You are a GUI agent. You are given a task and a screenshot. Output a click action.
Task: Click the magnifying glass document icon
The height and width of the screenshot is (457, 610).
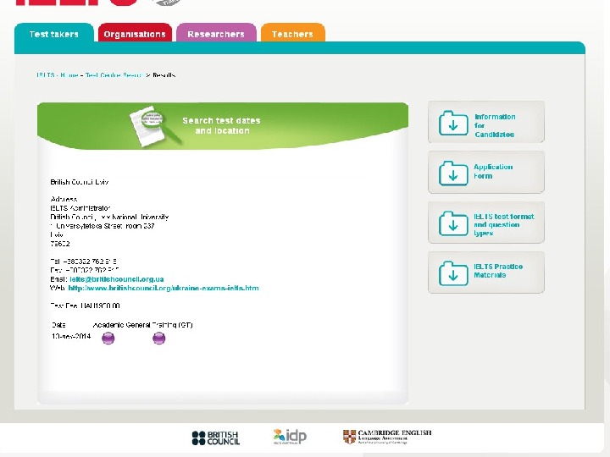(x=154, y=126)
